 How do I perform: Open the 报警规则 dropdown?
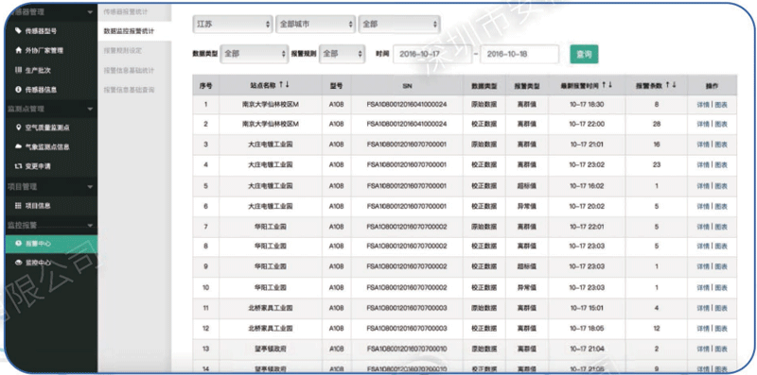coord(343,54)
